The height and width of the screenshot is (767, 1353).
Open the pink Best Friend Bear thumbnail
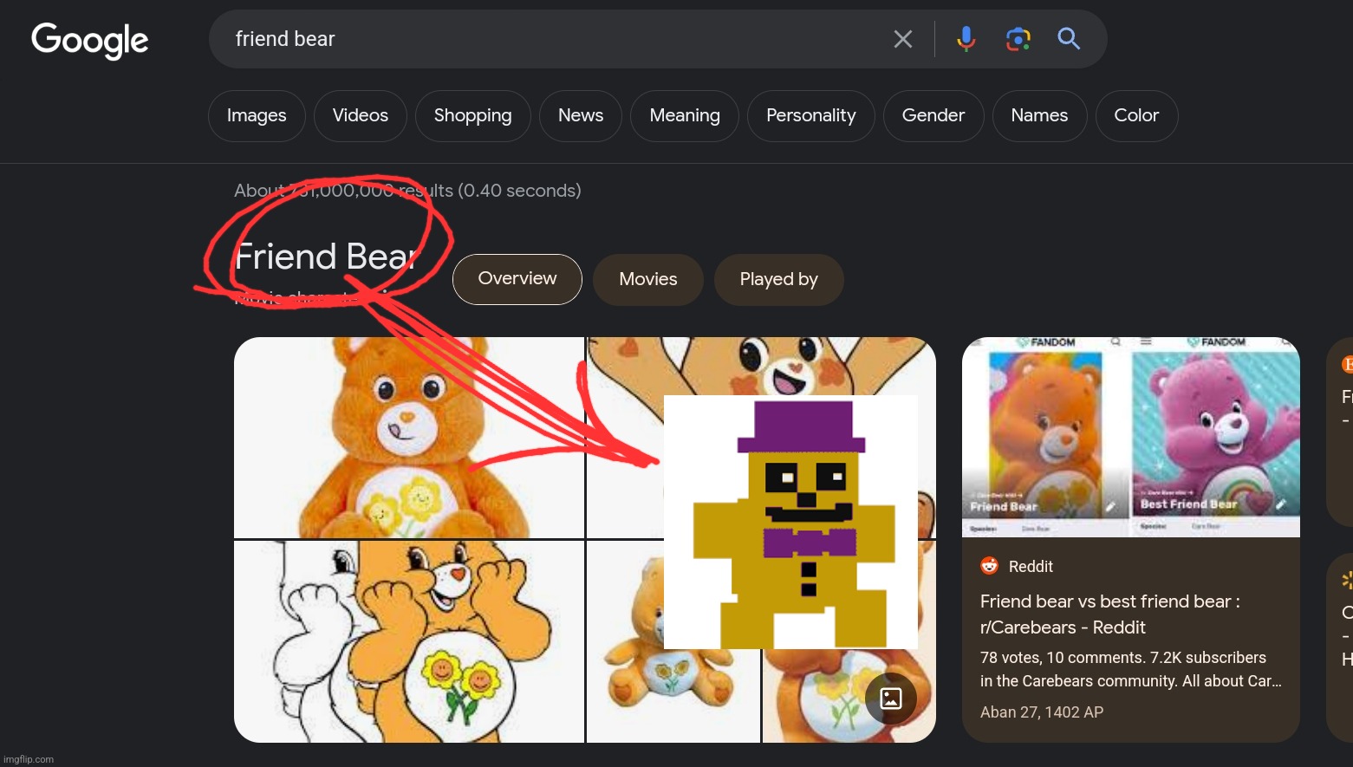(x=1216, y=438)
